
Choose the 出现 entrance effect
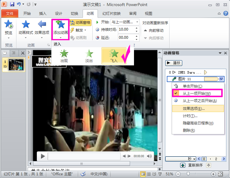(64, 56)
